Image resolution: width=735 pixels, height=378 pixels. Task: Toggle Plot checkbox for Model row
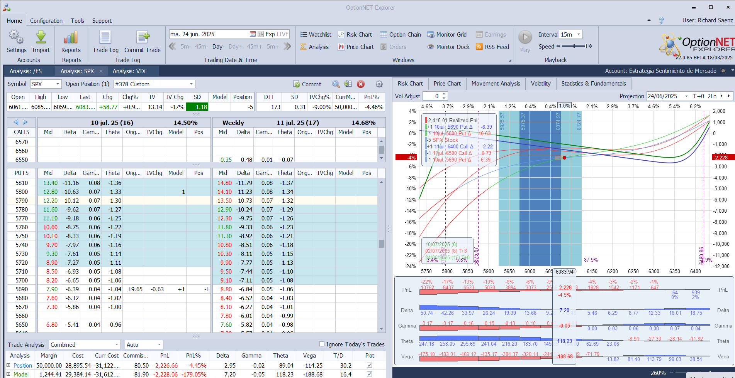(x=370, y=374)
